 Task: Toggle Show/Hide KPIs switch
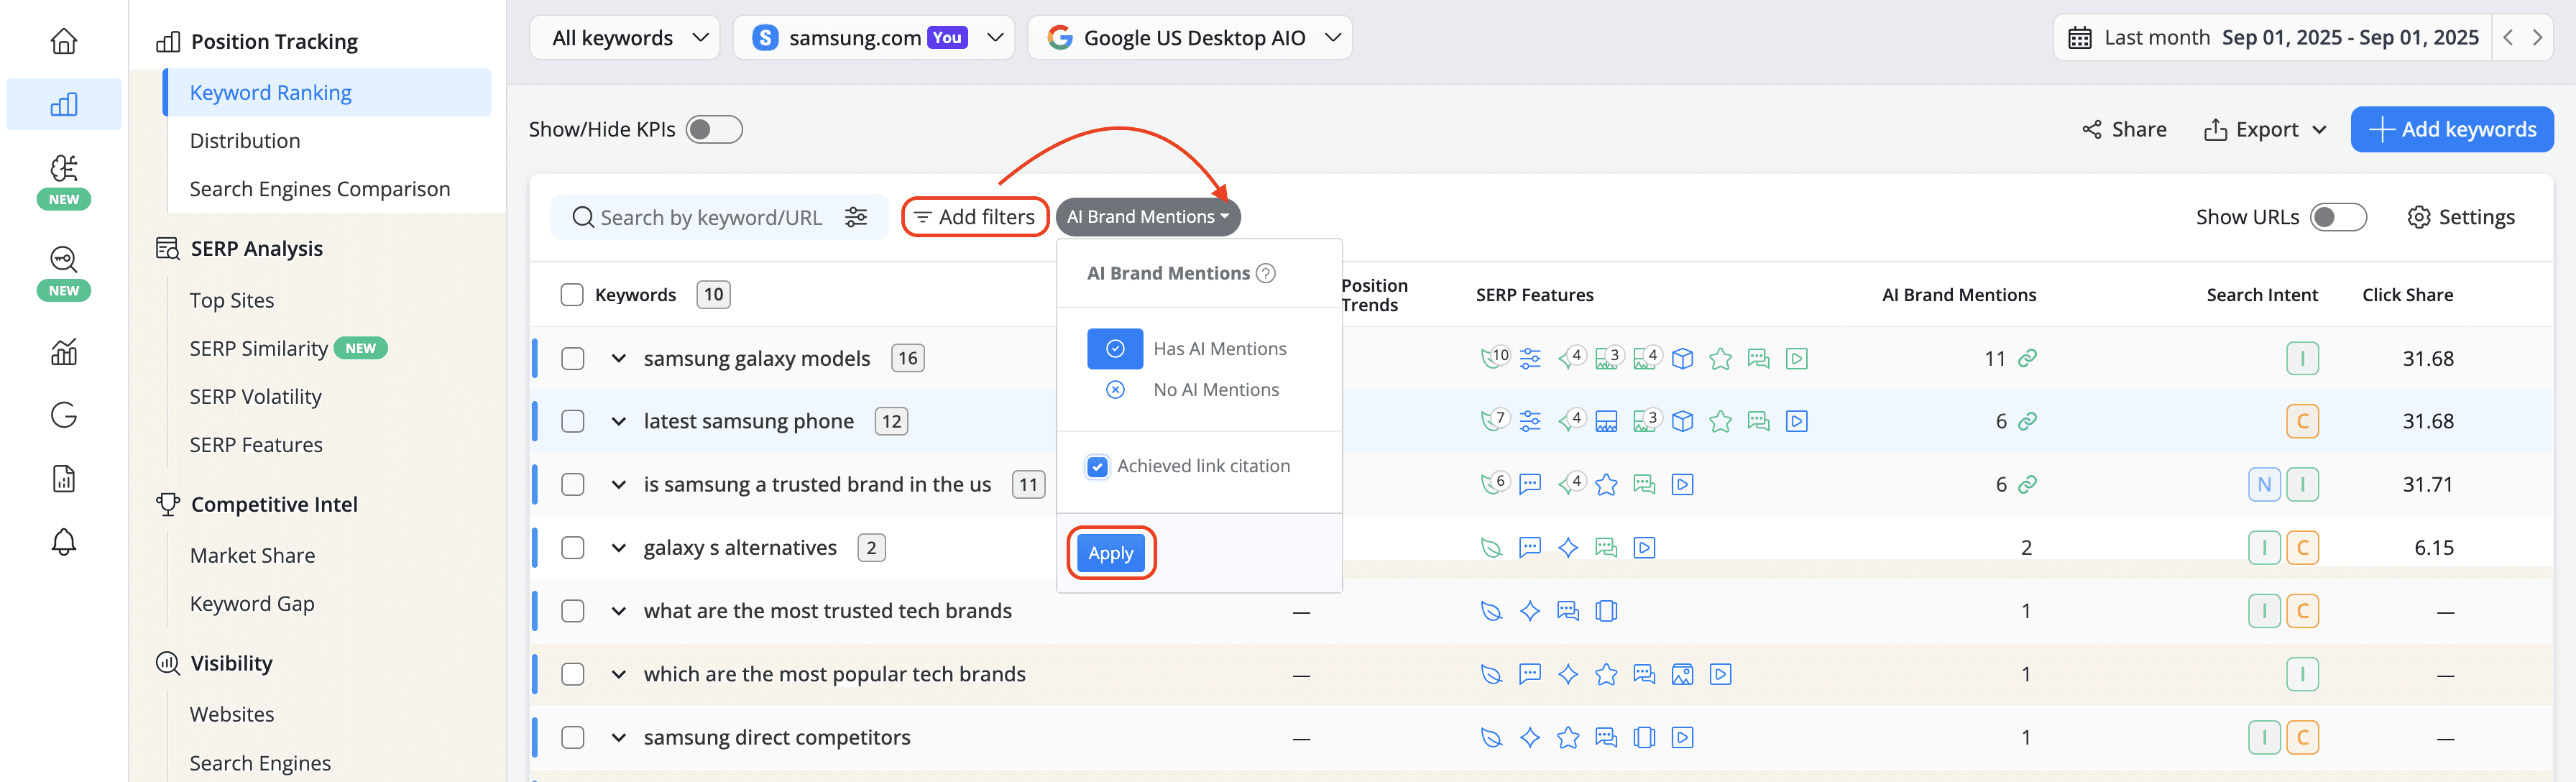coord(714,130)
